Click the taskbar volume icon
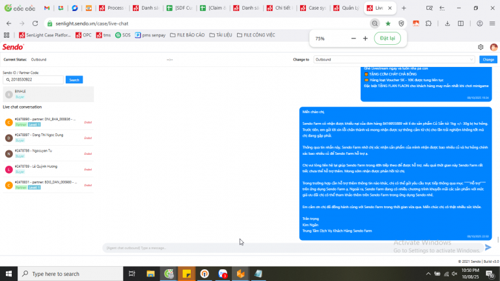The width and height of the screenshot is (500, 281). coord(454,274)
